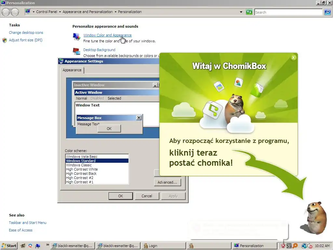This screenshot has width=333, height=250.
Task: Open Window Color and Appearance link
Action: (x=107, y=35)
